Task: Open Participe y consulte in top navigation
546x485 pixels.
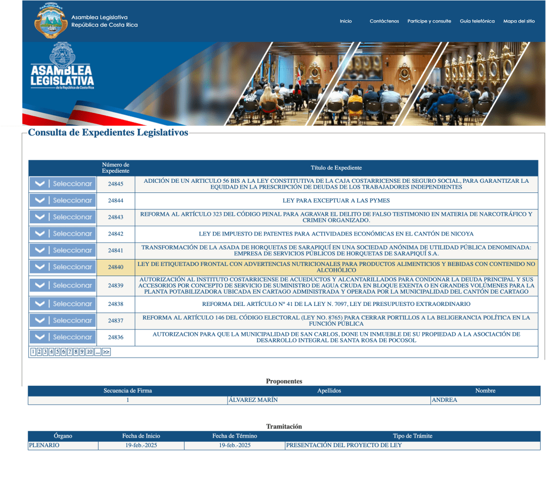Action: (x=429, y=21)
